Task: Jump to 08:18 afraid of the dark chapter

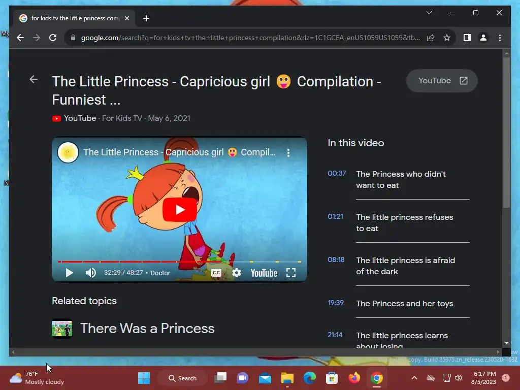Action: tap(399, 266)
